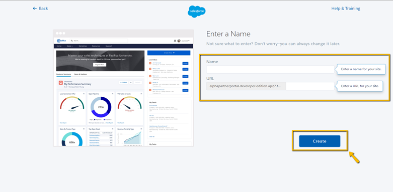Click the URL suffix input field

click(x=310, y=86)
